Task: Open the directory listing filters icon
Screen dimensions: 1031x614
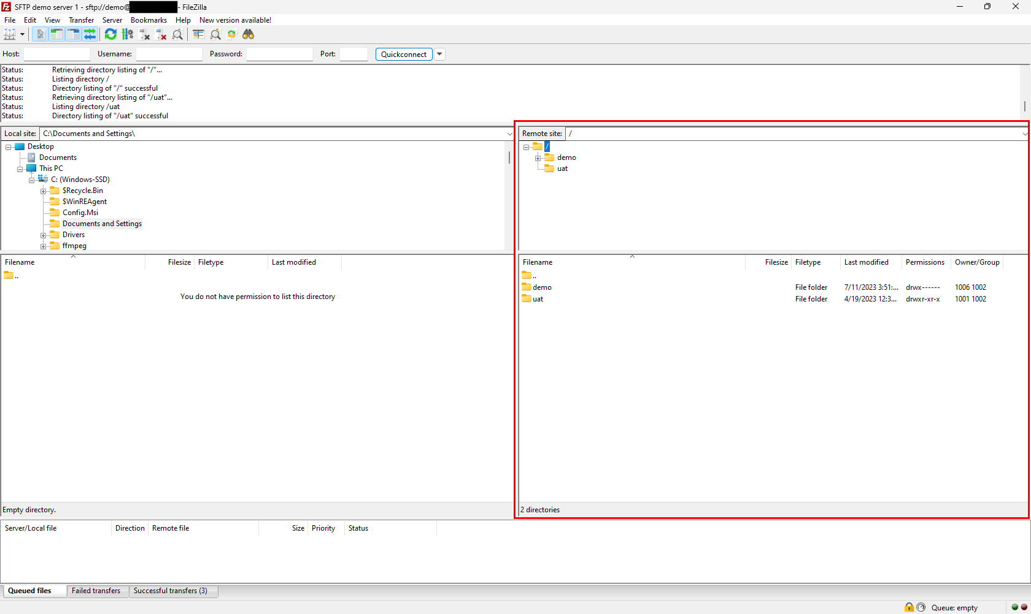Action: (198, 34)
